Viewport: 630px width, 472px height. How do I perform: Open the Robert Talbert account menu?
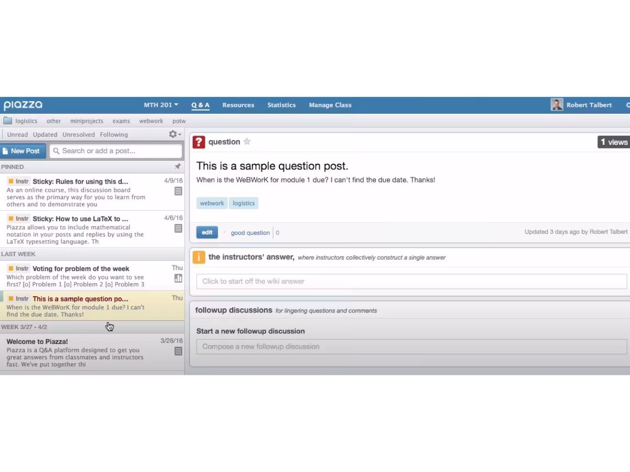click(x=589, y=105)
